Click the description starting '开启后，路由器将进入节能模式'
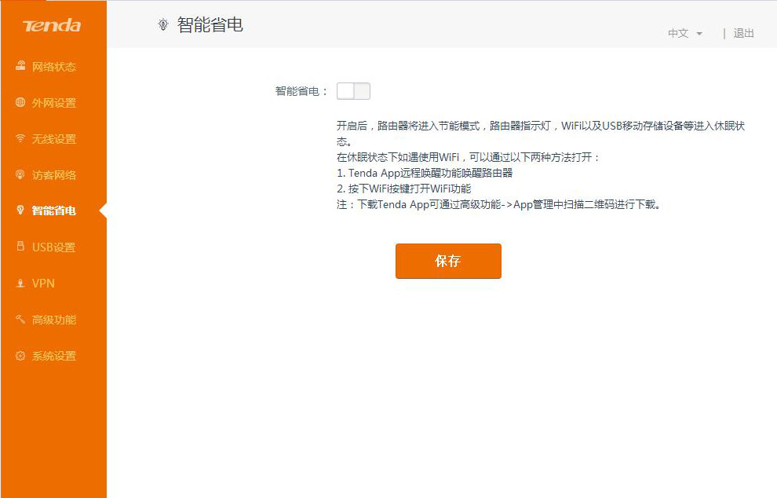Image resolution: width=777 pixels, height=498 pixels. tap(541, 134)
